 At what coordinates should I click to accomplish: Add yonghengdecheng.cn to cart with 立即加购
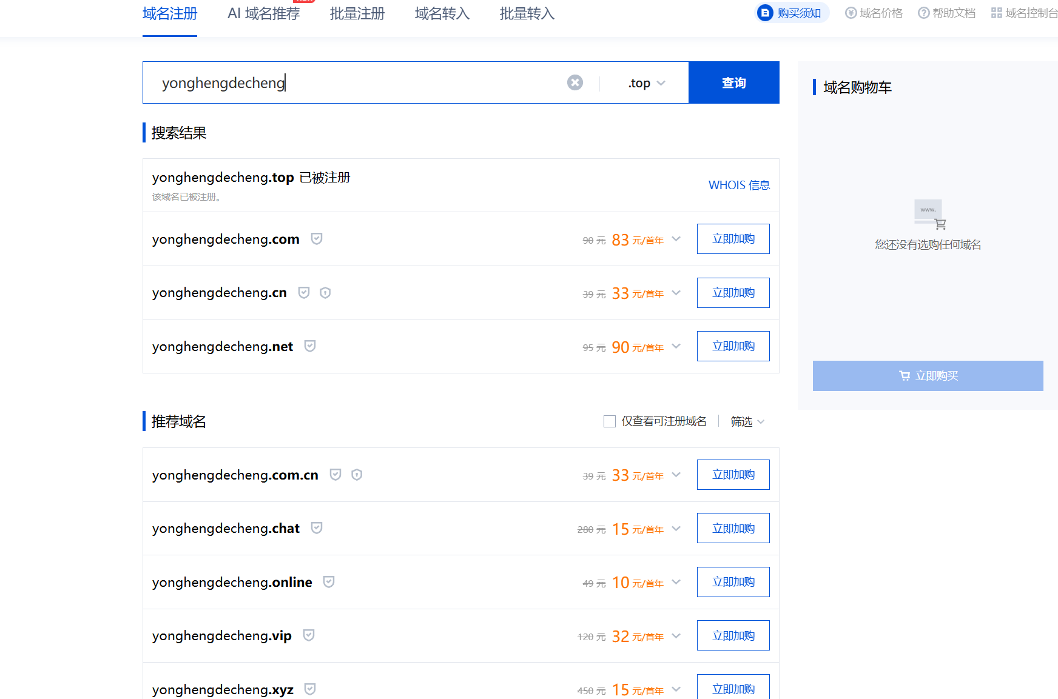pos(733,293)
